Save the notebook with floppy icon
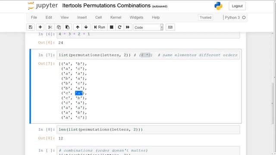The height and width of the screenshot is (155, 276). (31, 27)
